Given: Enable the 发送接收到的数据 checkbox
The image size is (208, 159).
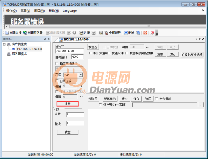Looking at the screenshot, I should point(127,53).
